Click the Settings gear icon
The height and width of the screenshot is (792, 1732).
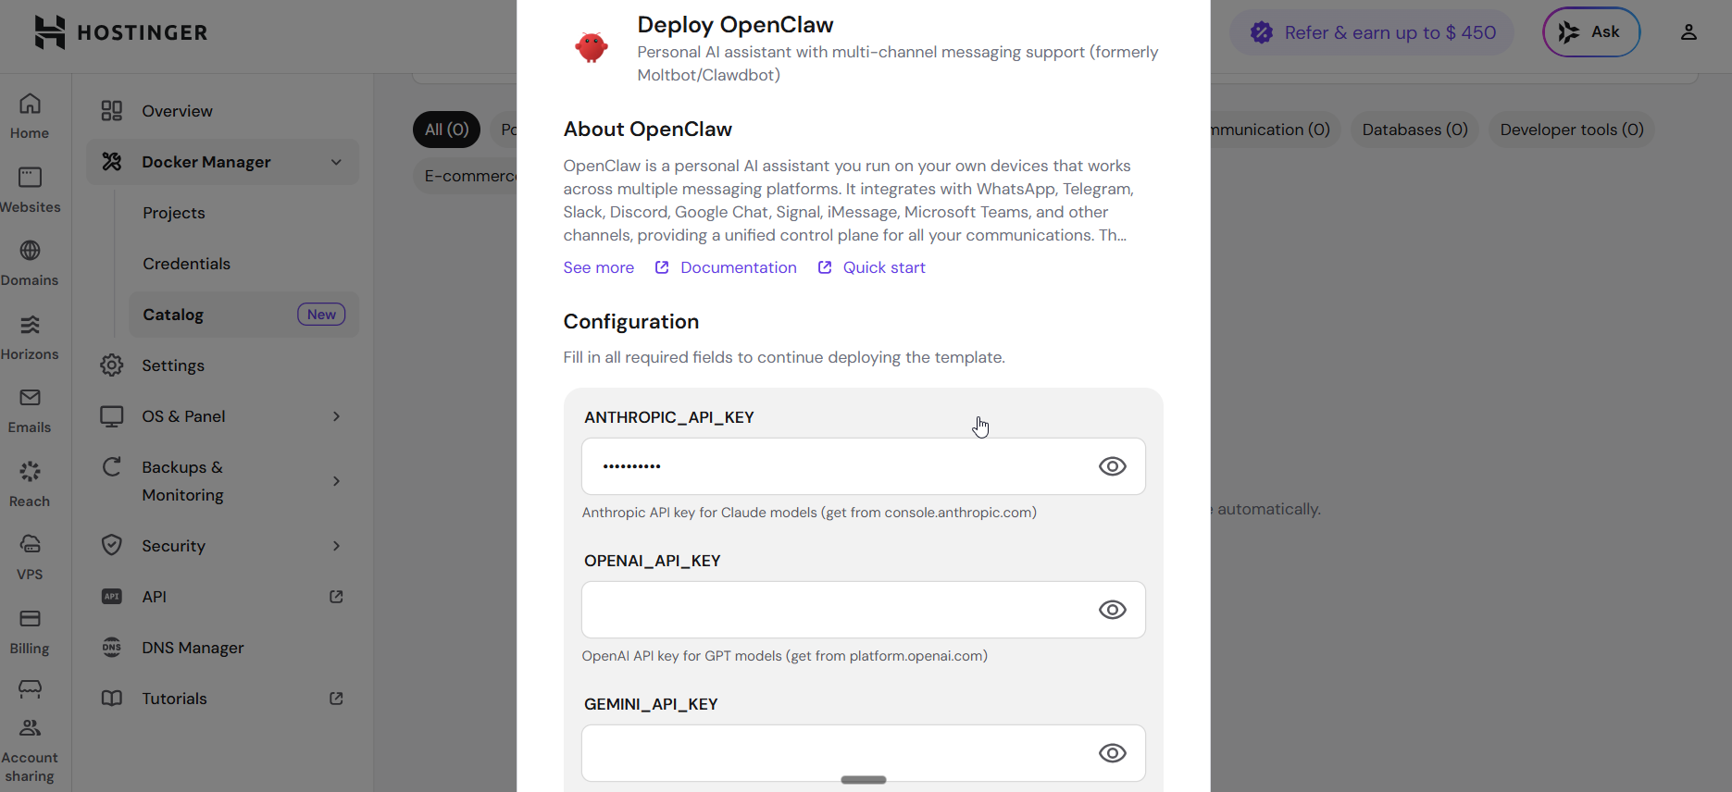coord(112,365)
